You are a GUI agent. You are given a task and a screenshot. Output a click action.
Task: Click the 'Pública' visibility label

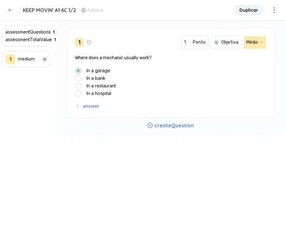pyautogui.click(x=95, y=10)
